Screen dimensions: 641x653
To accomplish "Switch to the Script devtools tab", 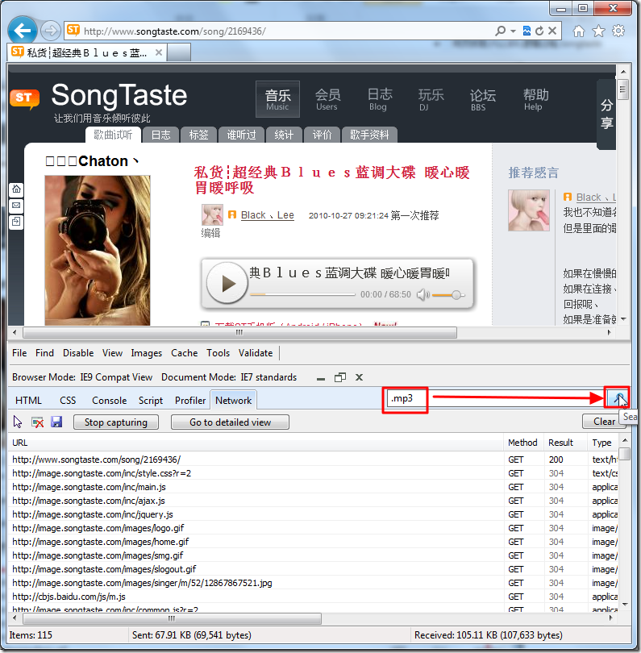I will (x=150, y=400).
